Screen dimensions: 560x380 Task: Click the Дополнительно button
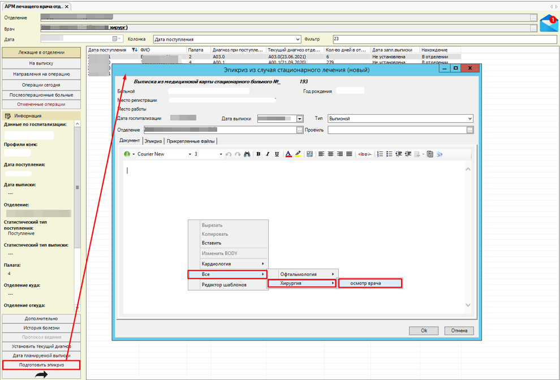click(41, 318)
